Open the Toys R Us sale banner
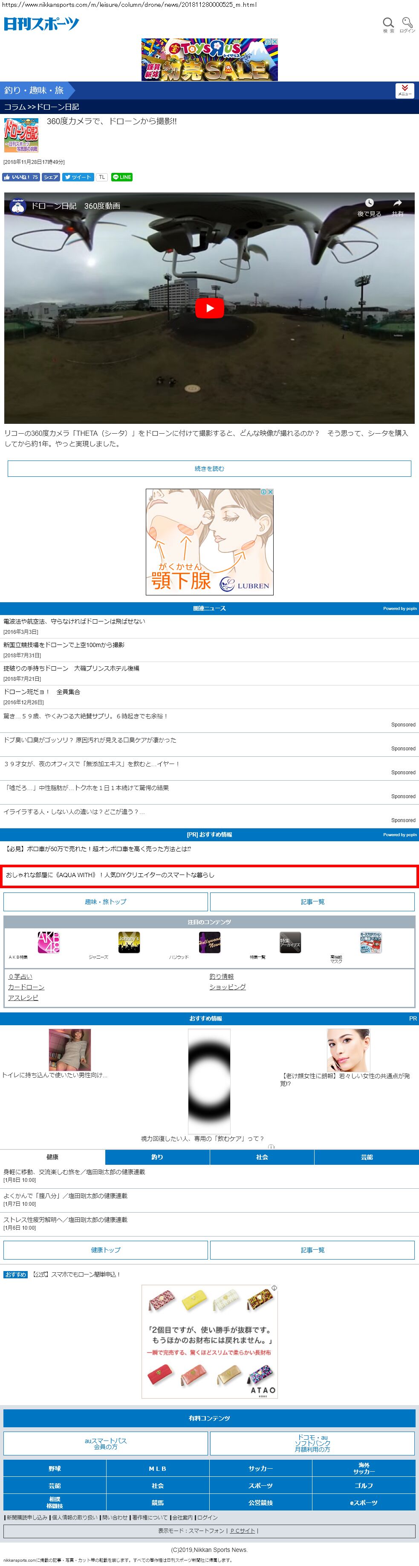 tap(209, 60)
